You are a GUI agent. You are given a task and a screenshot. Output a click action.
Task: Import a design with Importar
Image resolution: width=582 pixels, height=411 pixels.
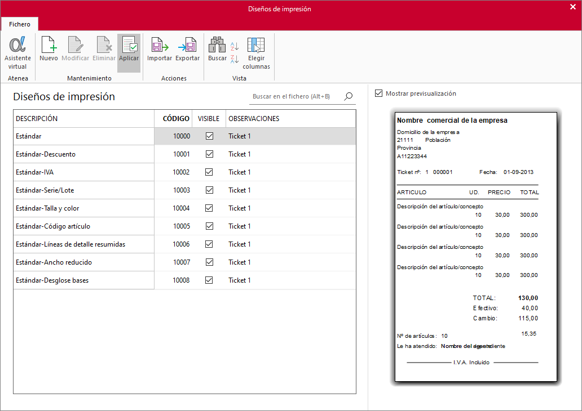coord(160,49)
